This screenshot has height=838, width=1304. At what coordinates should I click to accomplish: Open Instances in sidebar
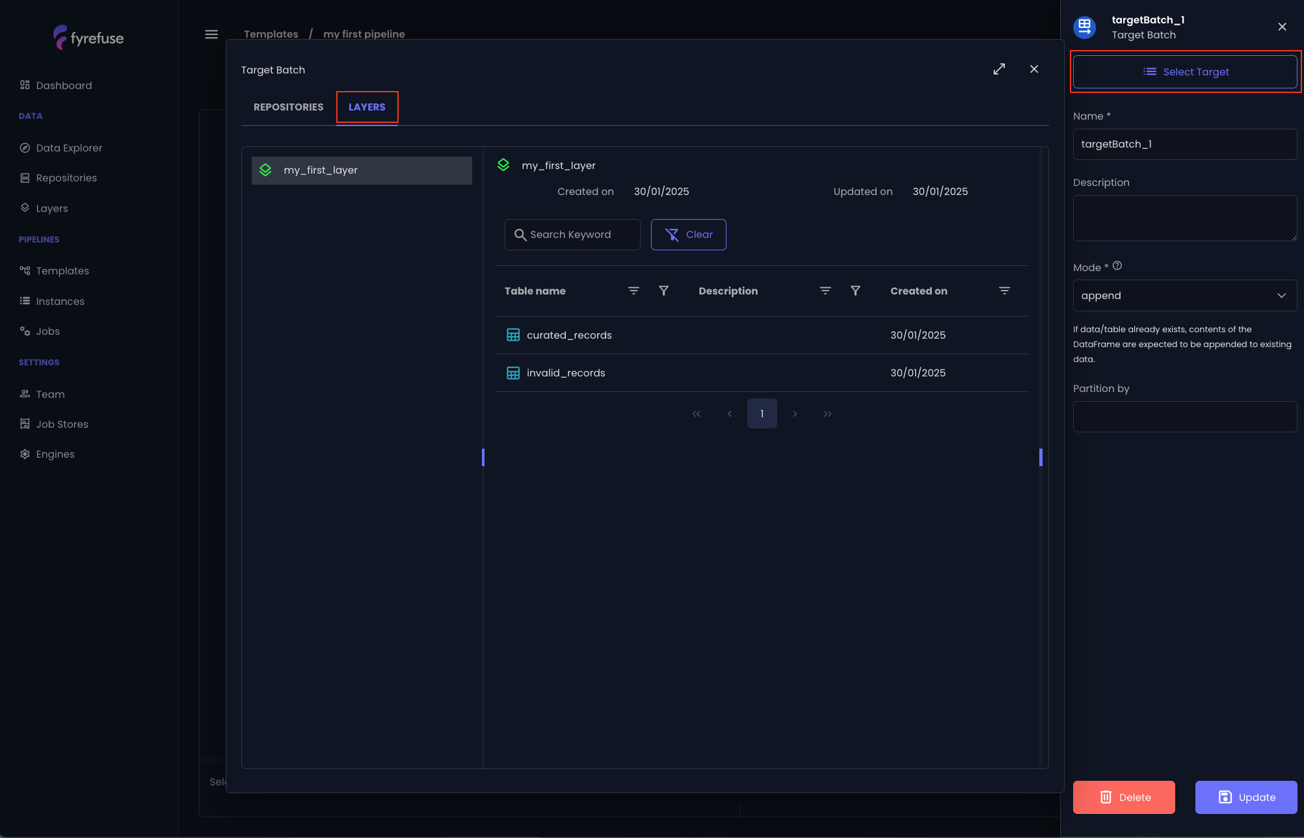click(x=52, y=301)
